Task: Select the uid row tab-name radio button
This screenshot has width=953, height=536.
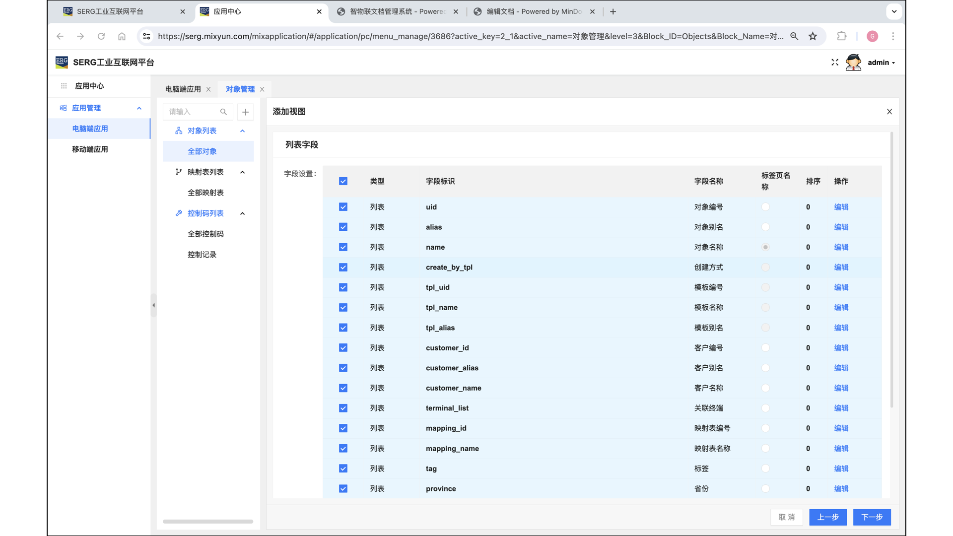Action: pos(765,207)
